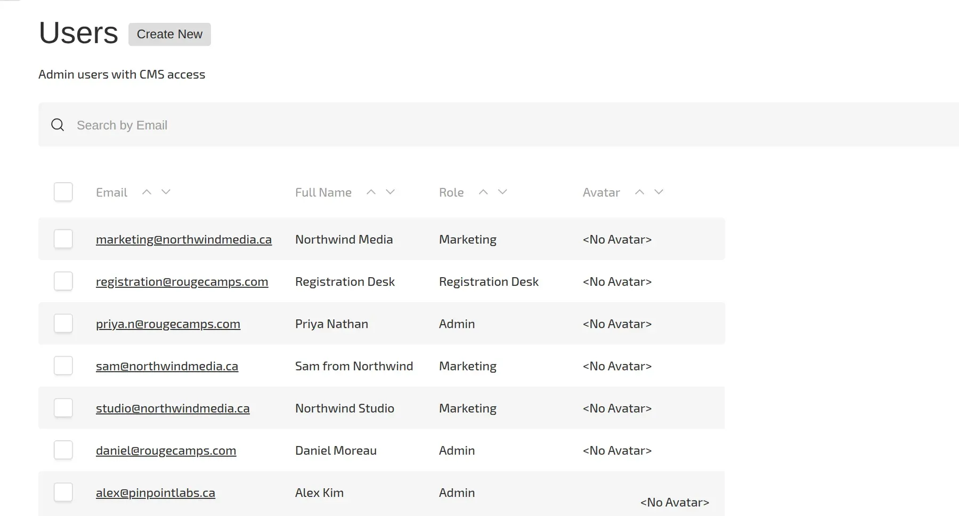Click Daniel Moreau's No Avatar cell

617,450
